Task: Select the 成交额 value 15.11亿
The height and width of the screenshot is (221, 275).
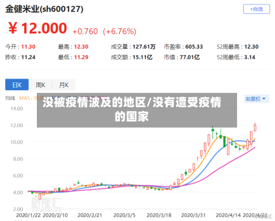Action: [142, 57]
